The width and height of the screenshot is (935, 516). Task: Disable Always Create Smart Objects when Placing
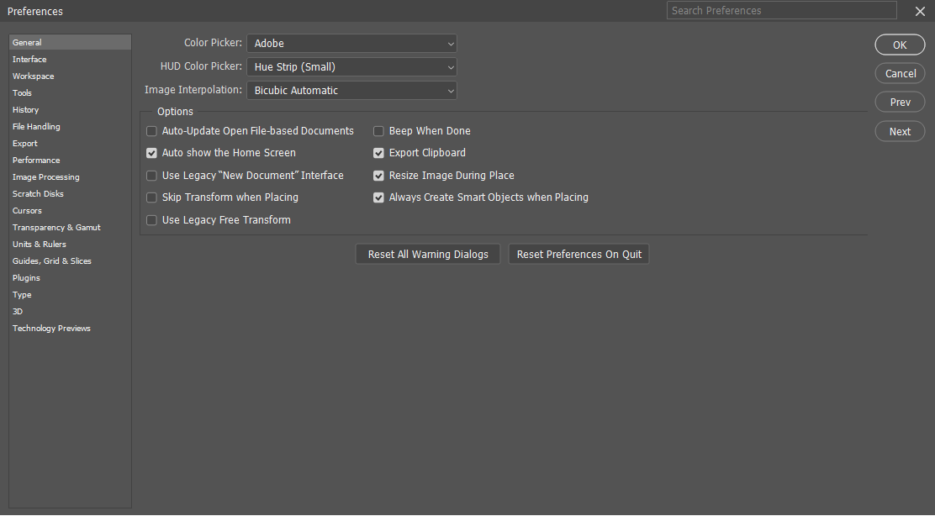[378, 197]
